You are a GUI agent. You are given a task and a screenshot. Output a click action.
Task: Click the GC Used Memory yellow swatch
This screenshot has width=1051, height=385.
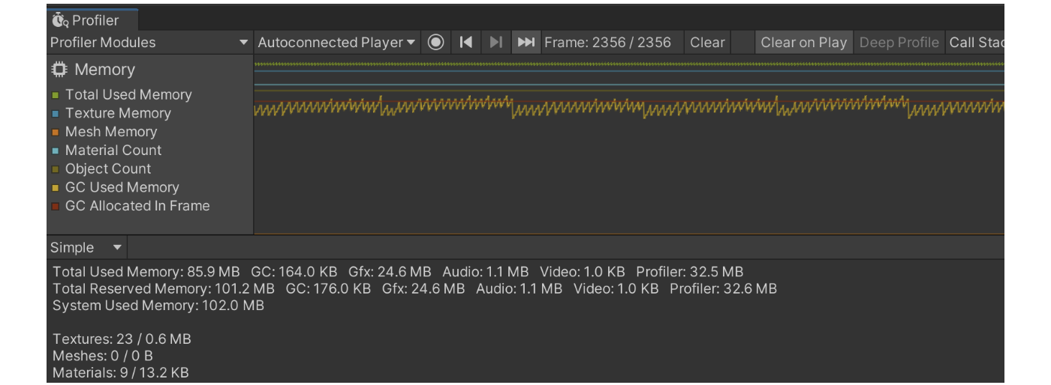click(56, 188)
